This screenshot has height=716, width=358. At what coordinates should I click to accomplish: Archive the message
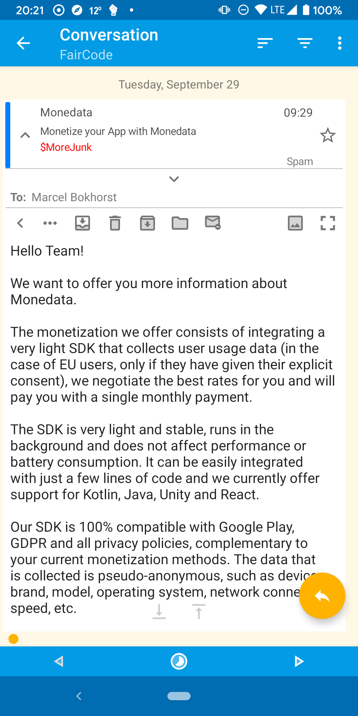click(148, 223)
